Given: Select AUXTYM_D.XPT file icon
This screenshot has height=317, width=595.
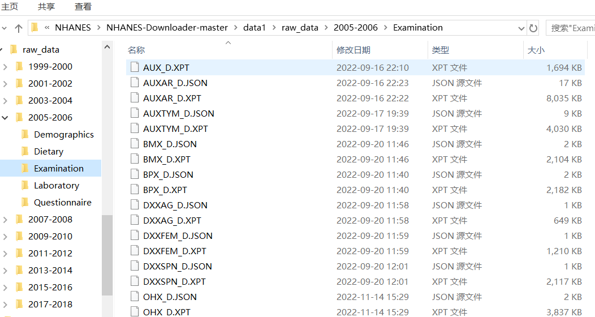Looking at the screenshot, I should (135, 128).
